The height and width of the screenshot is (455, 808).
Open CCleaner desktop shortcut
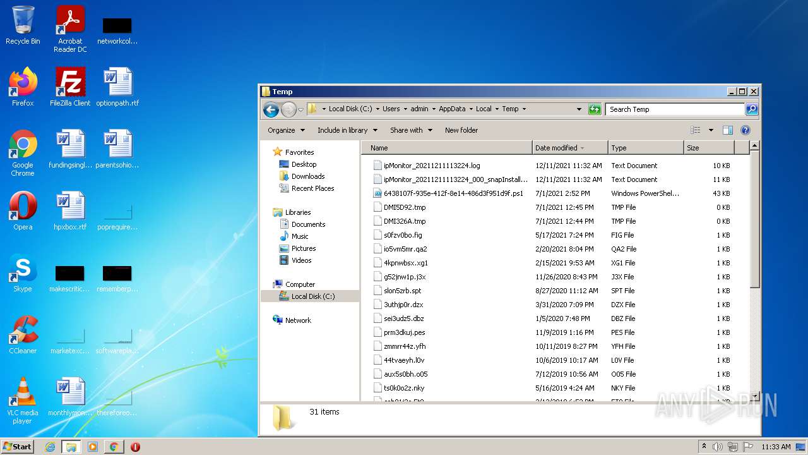pyautogui.click(x=23, y=335)
